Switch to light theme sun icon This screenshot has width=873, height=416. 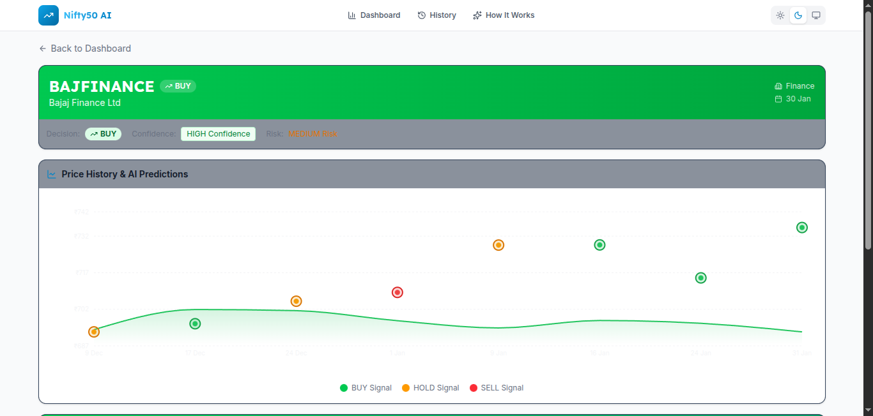[x=780, y=15]
